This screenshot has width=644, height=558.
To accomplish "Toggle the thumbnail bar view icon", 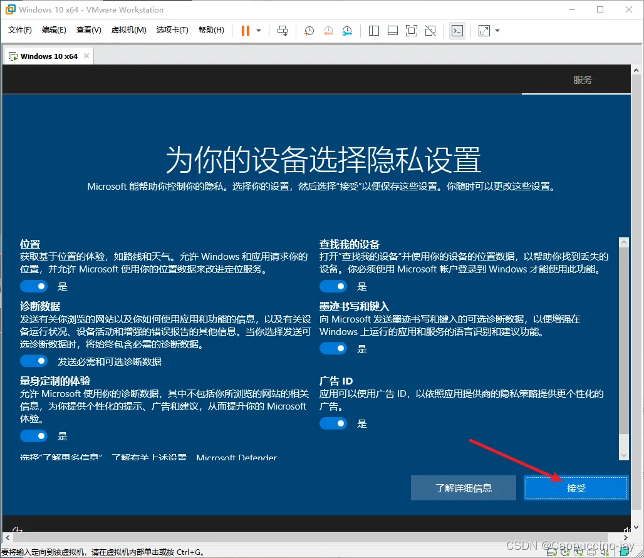I will [393, 31].
